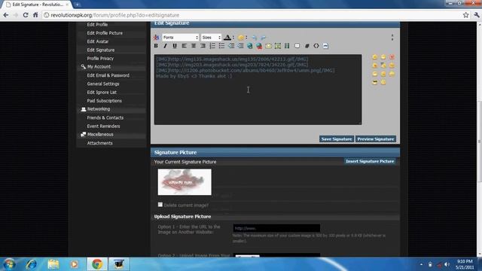The image size is (482, 271).
Task: Insert a hyperlink with globe icon
Action: (250, 46)
